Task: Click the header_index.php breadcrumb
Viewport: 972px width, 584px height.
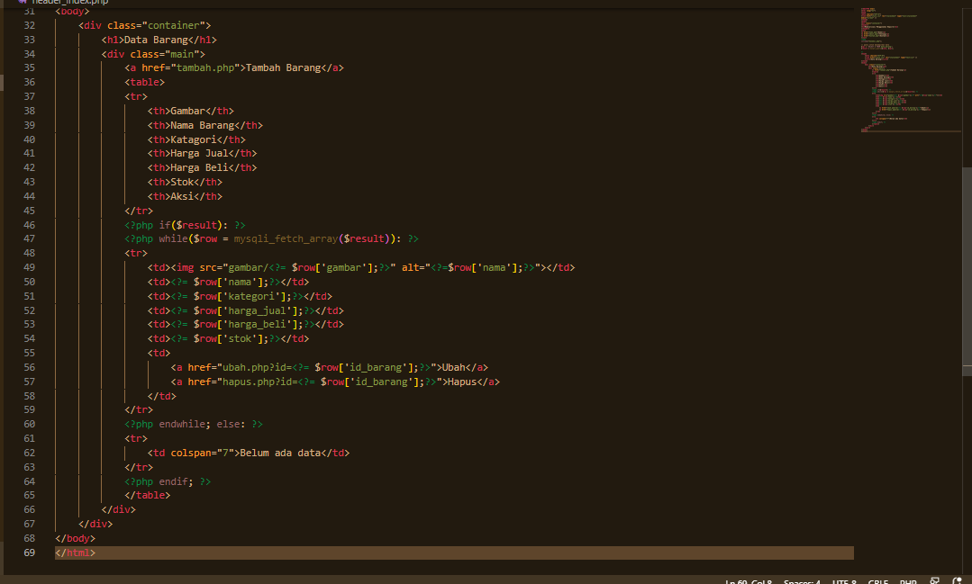Action: pyautogui.click(x=70, y=2)
